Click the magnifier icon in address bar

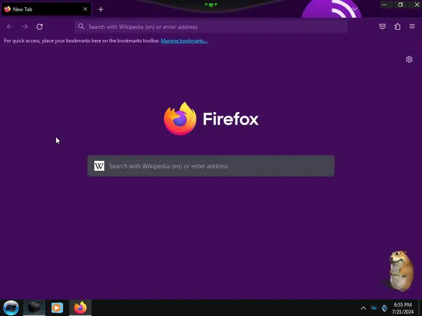(81, 27)
